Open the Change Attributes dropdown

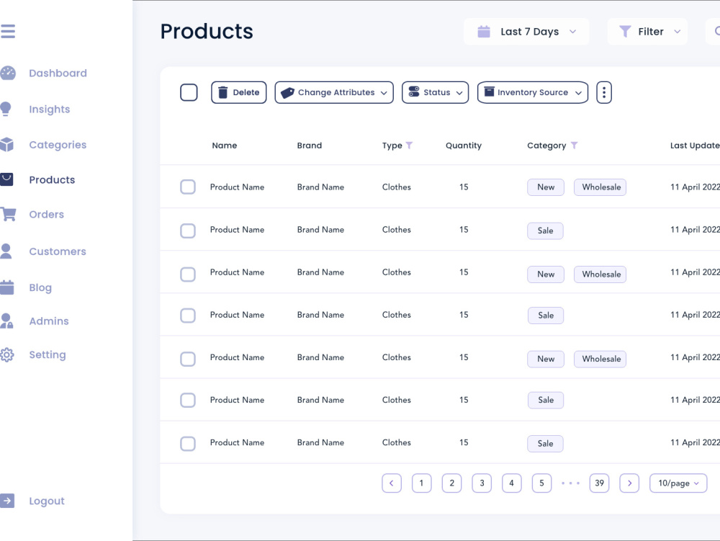click(334, 92)
